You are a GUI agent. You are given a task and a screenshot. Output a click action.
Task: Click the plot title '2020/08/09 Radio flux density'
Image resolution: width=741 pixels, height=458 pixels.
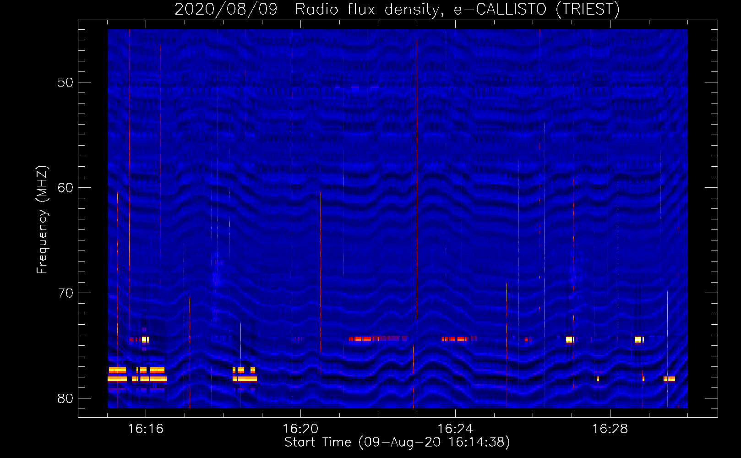(x=307, y=10)
